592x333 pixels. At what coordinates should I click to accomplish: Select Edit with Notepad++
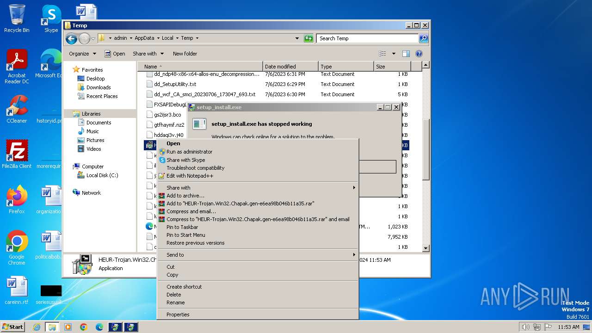(x=258, y=176)
